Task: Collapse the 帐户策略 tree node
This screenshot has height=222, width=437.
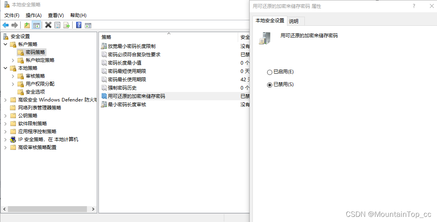Action: coord(5,44)
